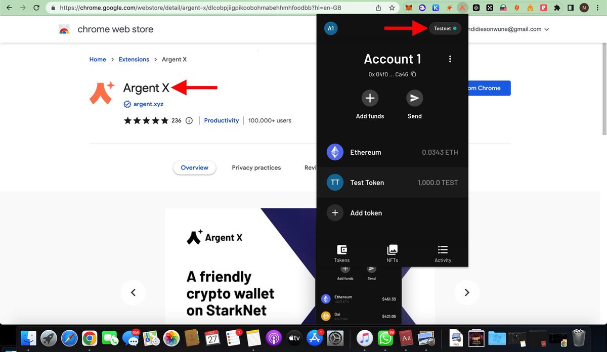Show next screenshot in carousel
The width and height of the screenshot is (607, 352).
467,292
